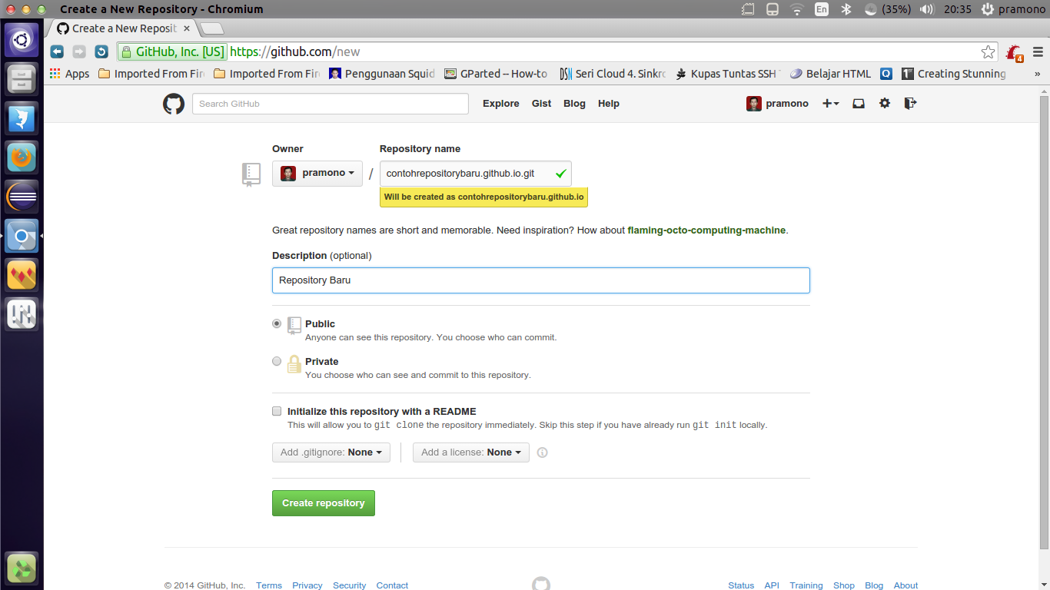Image resolution: width=1050 pixels, height=590 pixels.
Task: Launch Eclipse from the launcher
Action: click(22, 197)
